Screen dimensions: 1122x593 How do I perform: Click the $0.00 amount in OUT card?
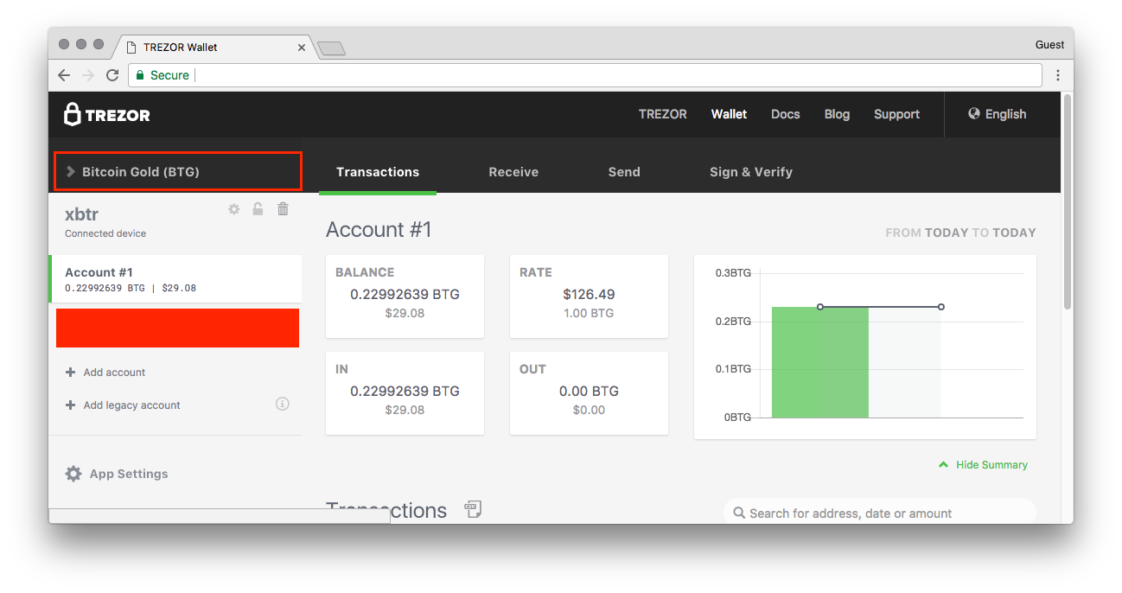[x=589, y=410]
